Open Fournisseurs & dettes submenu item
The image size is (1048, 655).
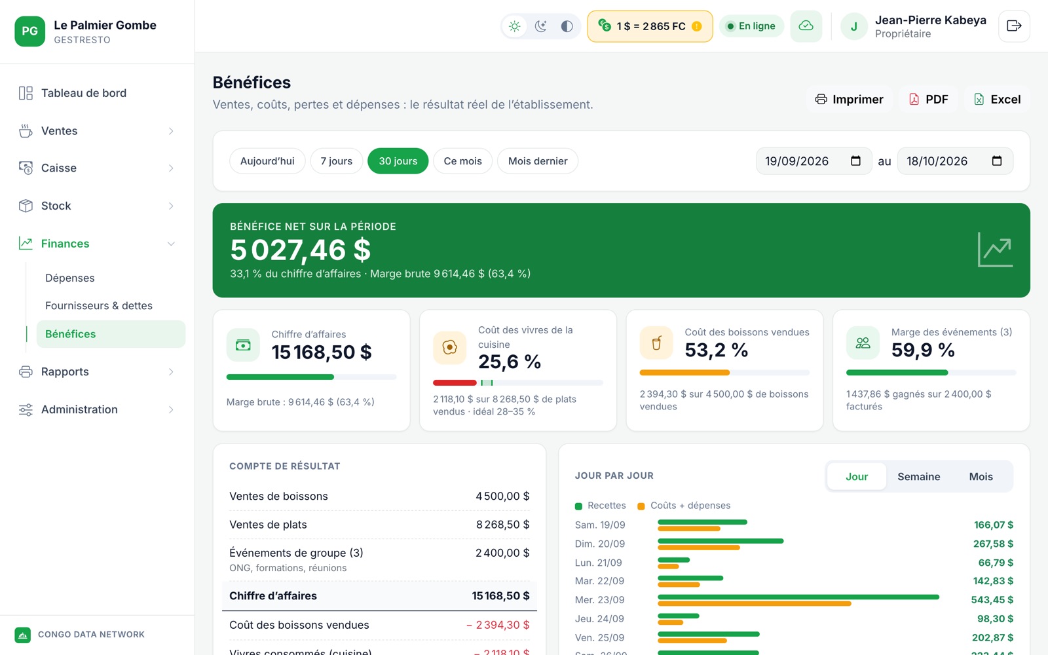tap(111, 306)
